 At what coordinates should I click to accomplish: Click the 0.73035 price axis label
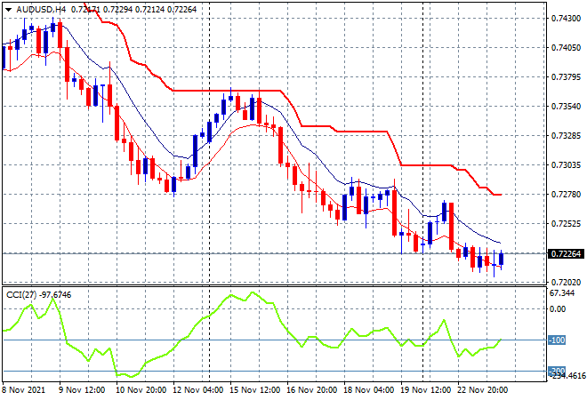[x=566, y=165]
